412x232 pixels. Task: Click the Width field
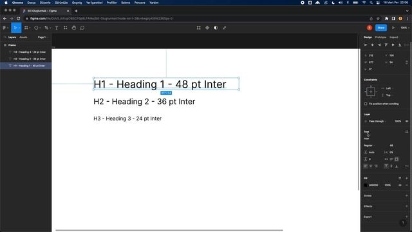372,63
